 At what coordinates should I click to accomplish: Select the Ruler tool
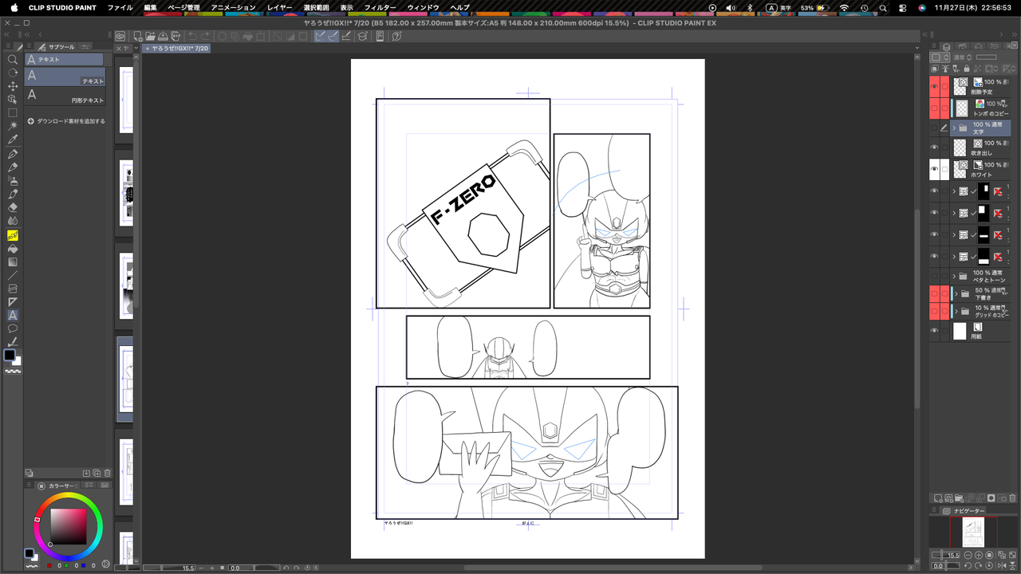(13, 302)
